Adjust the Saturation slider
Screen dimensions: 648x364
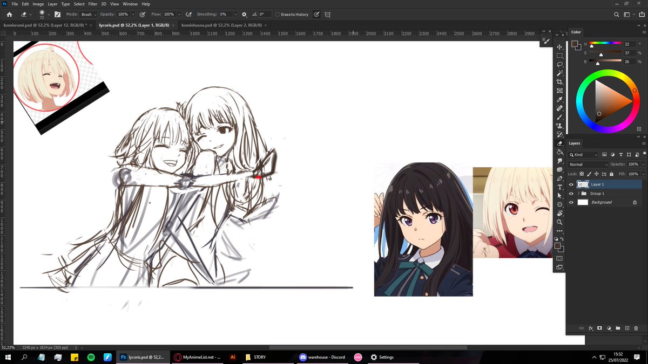point(605,53)
